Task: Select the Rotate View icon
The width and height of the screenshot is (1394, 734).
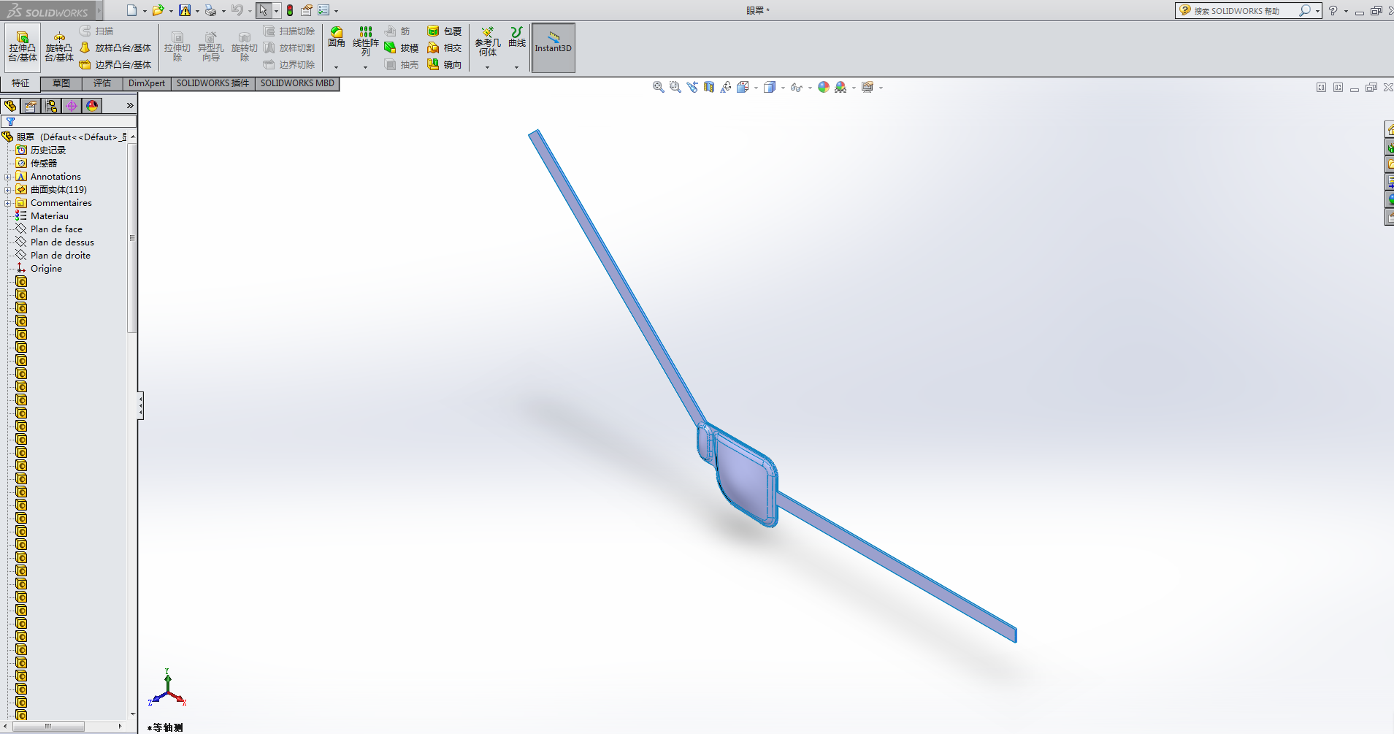Action: pyautogui.click(x=726, y=87)
